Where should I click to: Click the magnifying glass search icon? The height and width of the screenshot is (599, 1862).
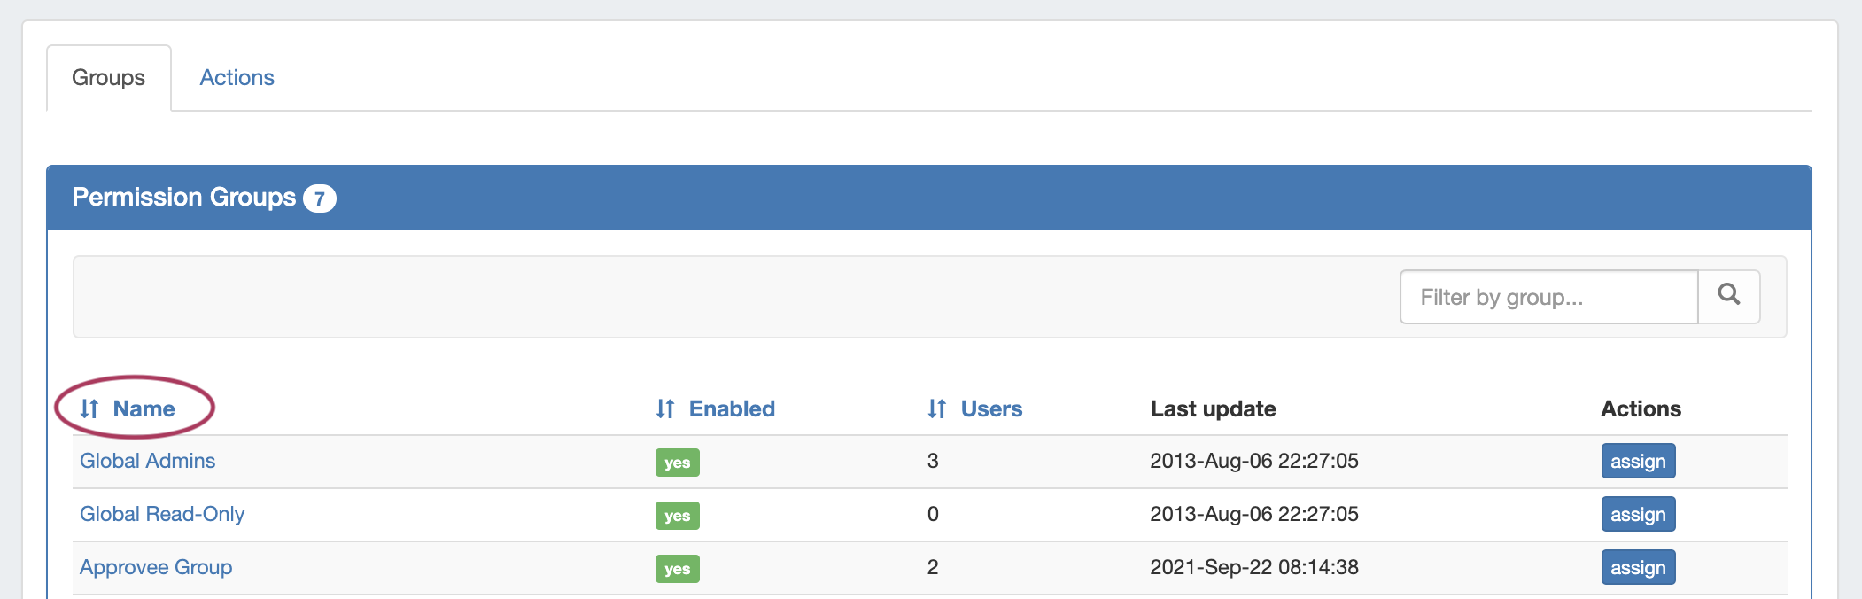pyautogui.click(x=1728, y=296)
